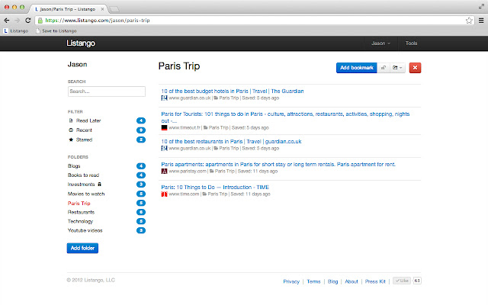Image resolution: width=488 pixels, height=305 pixels.
Task: Open the Jason user dropdown menu
Action: tap(380, 43)
